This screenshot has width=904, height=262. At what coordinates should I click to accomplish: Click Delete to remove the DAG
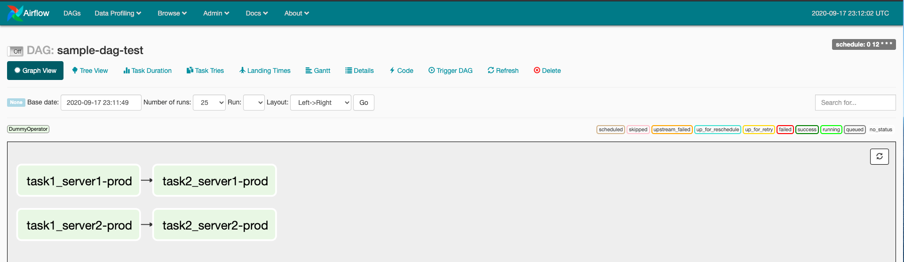[x=547, y=71]
